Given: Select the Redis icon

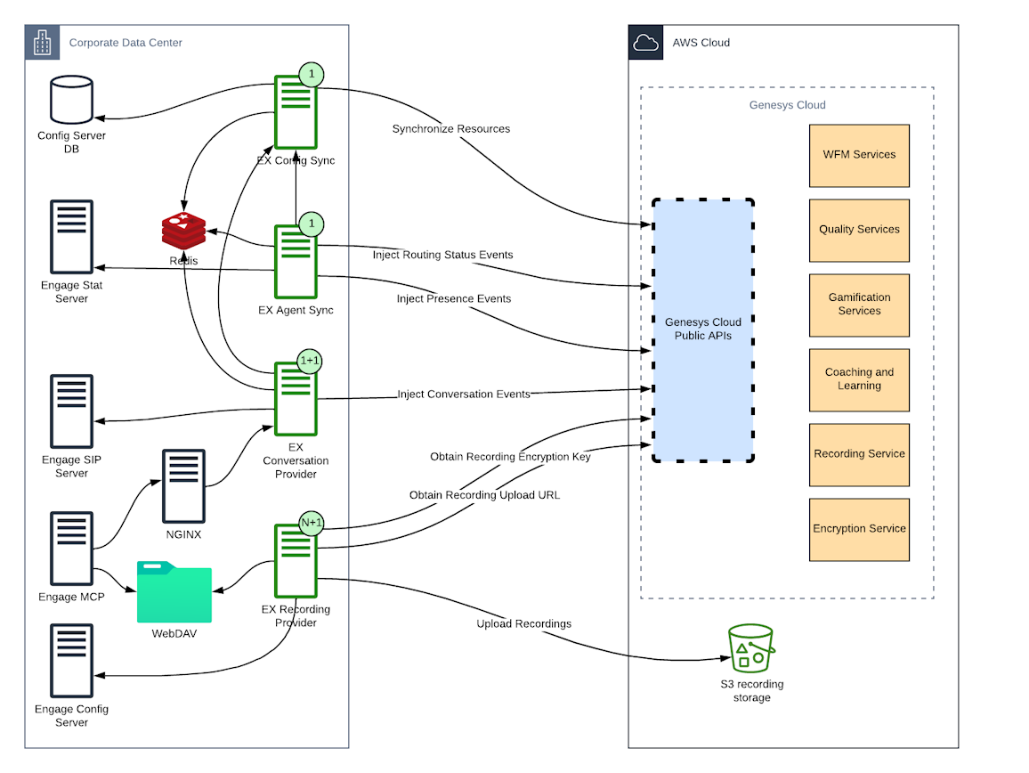Looking at the screenshot, I should click(x=183, y=231).
